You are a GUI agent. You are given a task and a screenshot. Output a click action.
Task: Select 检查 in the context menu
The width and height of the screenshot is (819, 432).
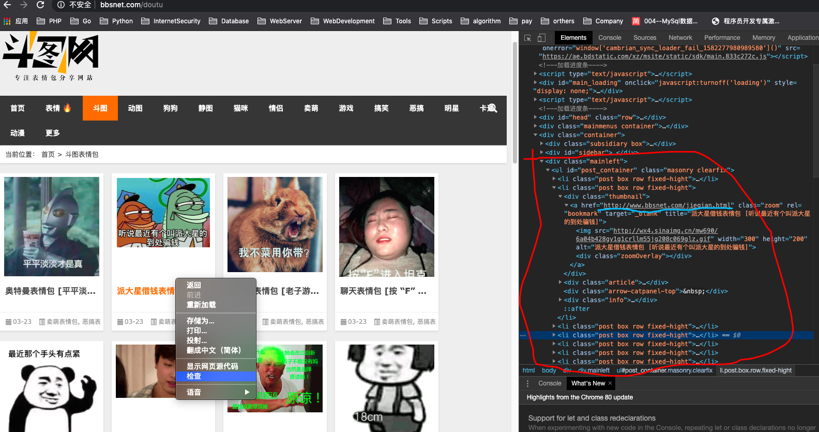tap(216, 376)
